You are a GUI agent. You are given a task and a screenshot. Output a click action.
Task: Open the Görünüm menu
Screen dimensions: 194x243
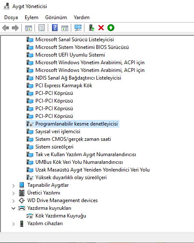click(56, 17)
